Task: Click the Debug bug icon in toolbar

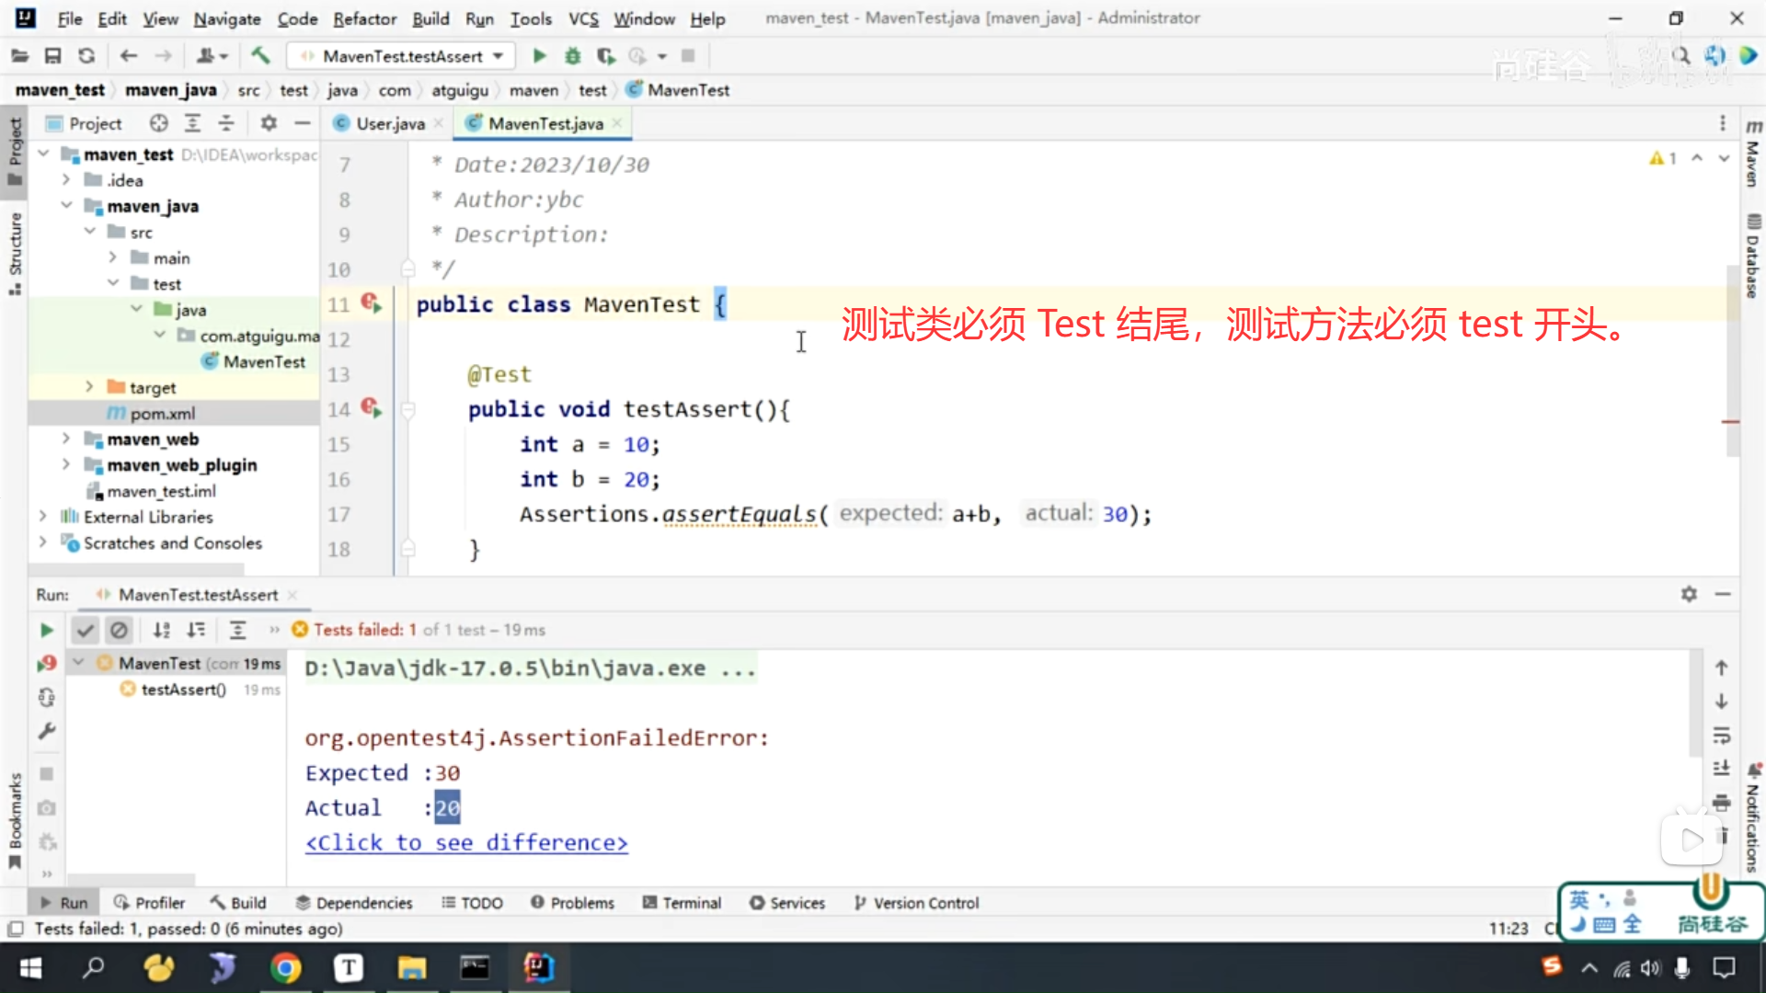Action: [572, 56]
